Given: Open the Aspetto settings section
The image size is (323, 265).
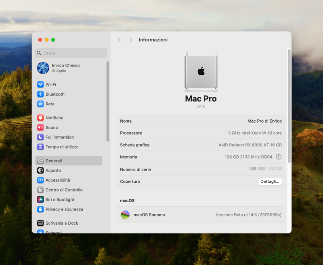Looking at the screenshot, I should click(x=53, y=171).
